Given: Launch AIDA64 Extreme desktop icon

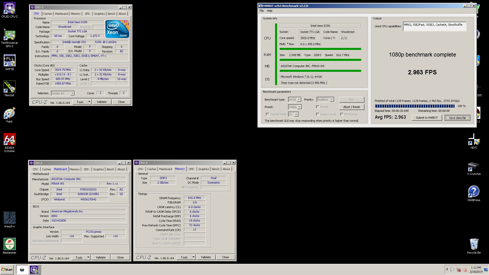Looking at the screenshot, I should 9,143.
